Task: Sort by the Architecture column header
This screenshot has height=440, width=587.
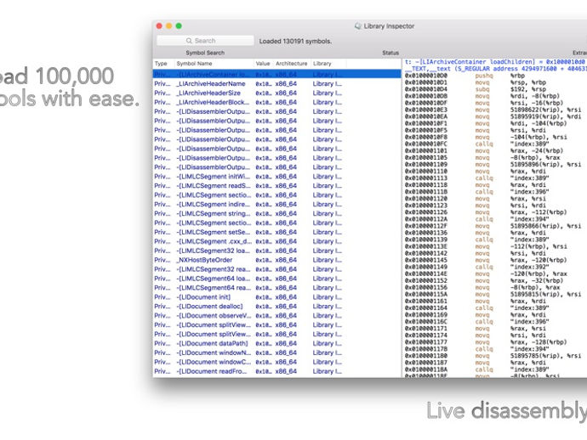Action: pyautogui.click(x=292, y=64)
